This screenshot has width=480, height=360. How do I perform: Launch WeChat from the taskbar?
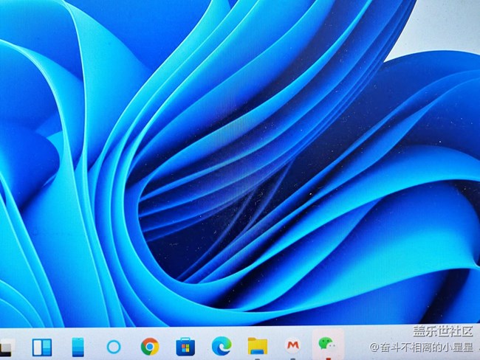coord(326,345)
